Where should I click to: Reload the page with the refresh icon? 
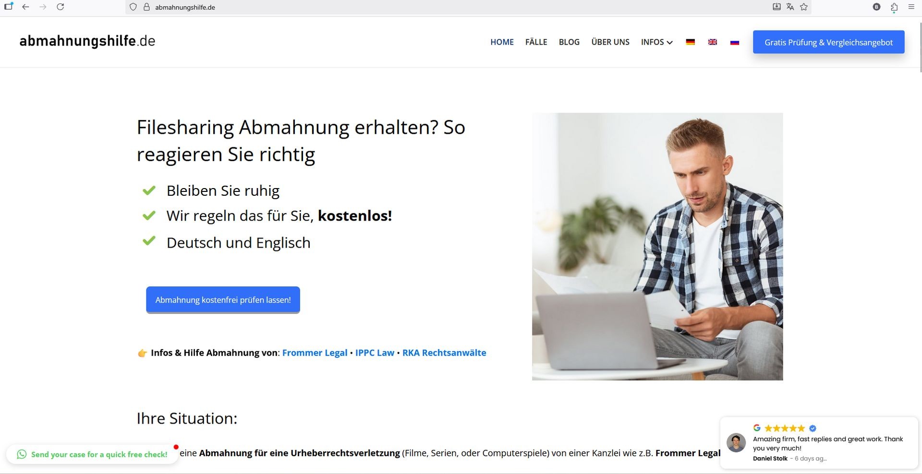[x=61, y=7]
